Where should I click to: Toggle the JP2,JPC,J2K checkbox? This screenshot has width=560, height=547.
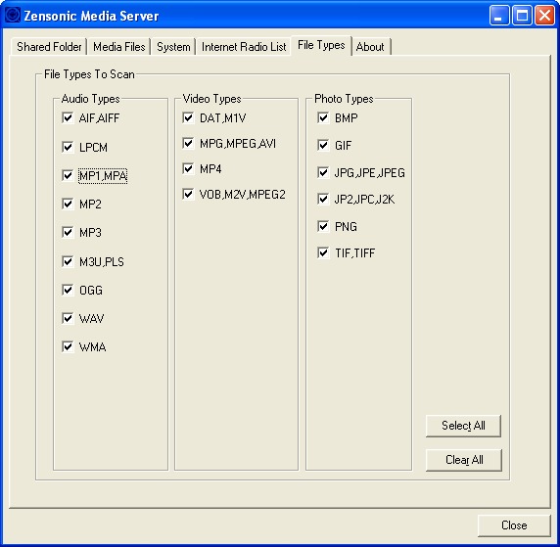323,199
